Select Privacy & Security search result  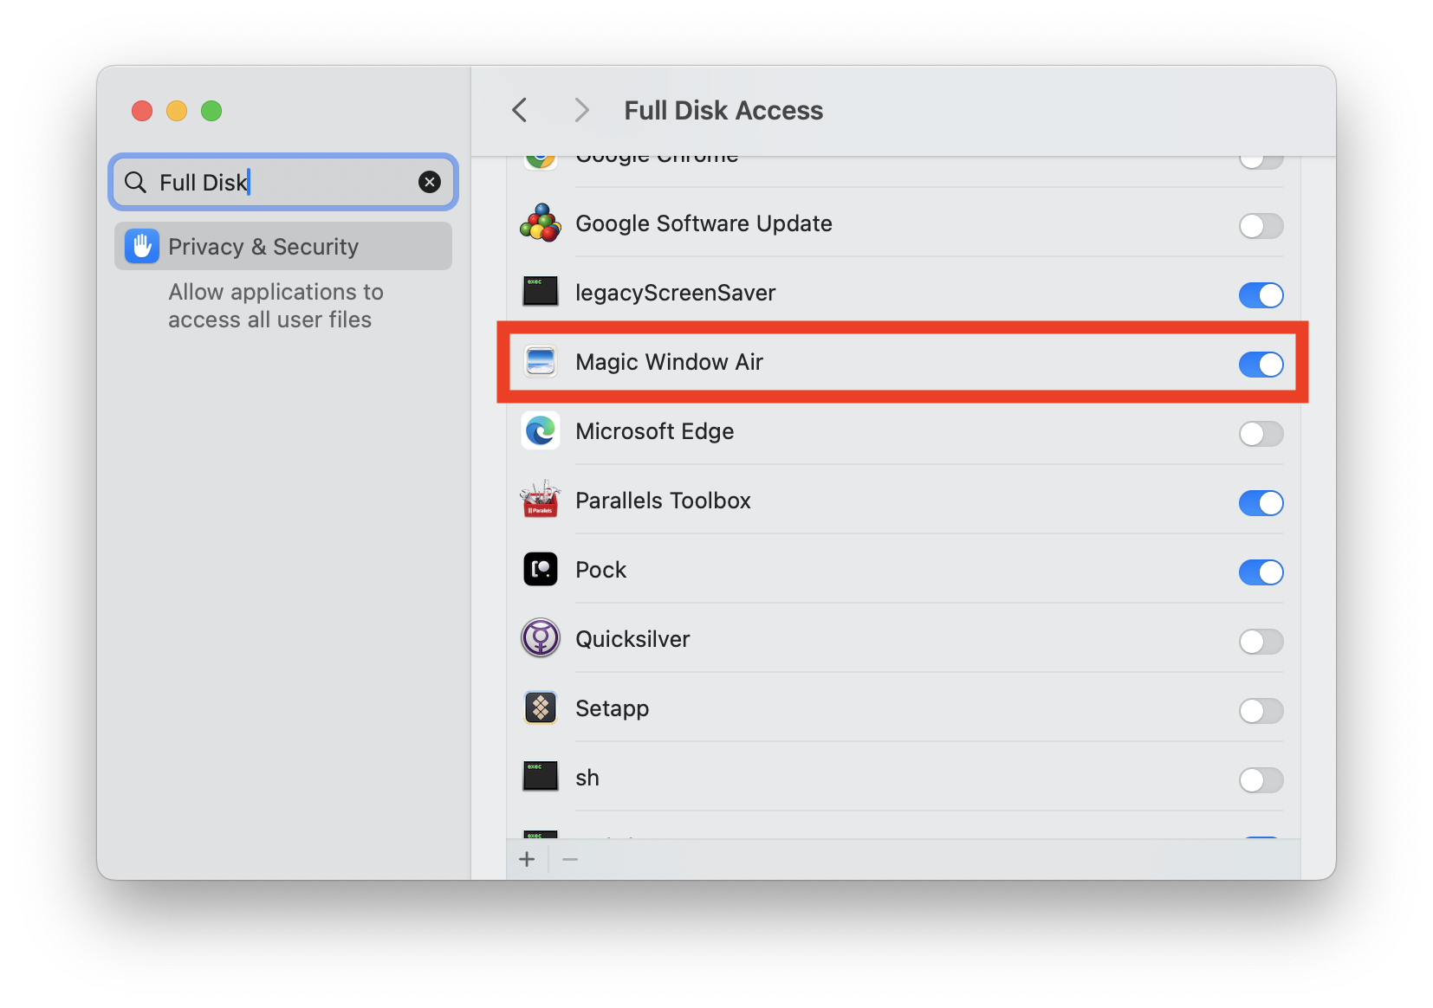point(283,246)
